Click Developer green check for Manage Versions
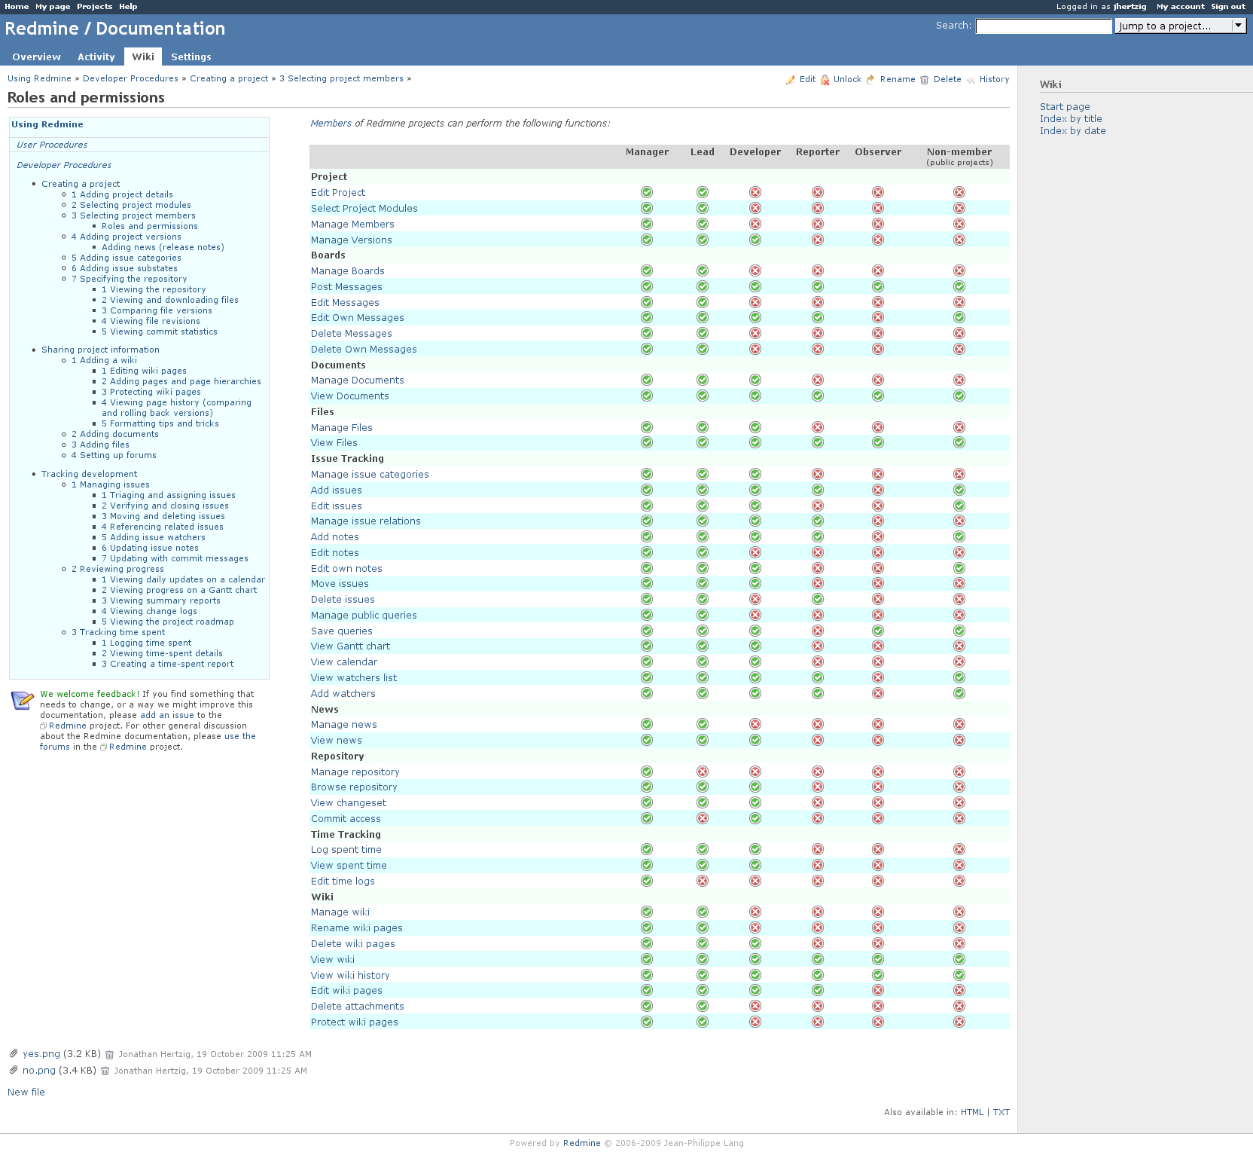Screen dimensions: 1253x1152 click(755, 240)
